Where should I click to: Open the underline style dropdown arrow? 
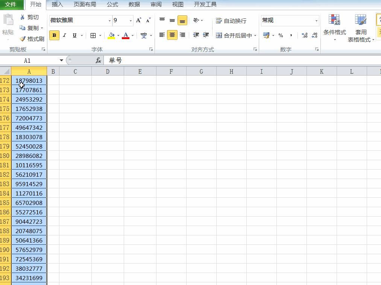(82, 35)
